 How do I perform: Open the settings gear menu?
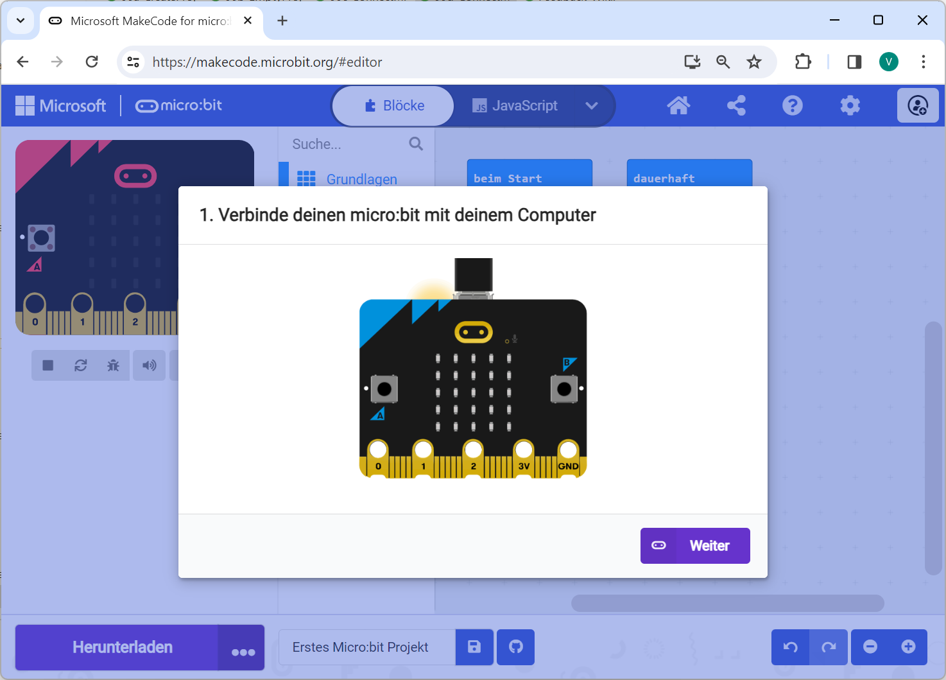850,105
